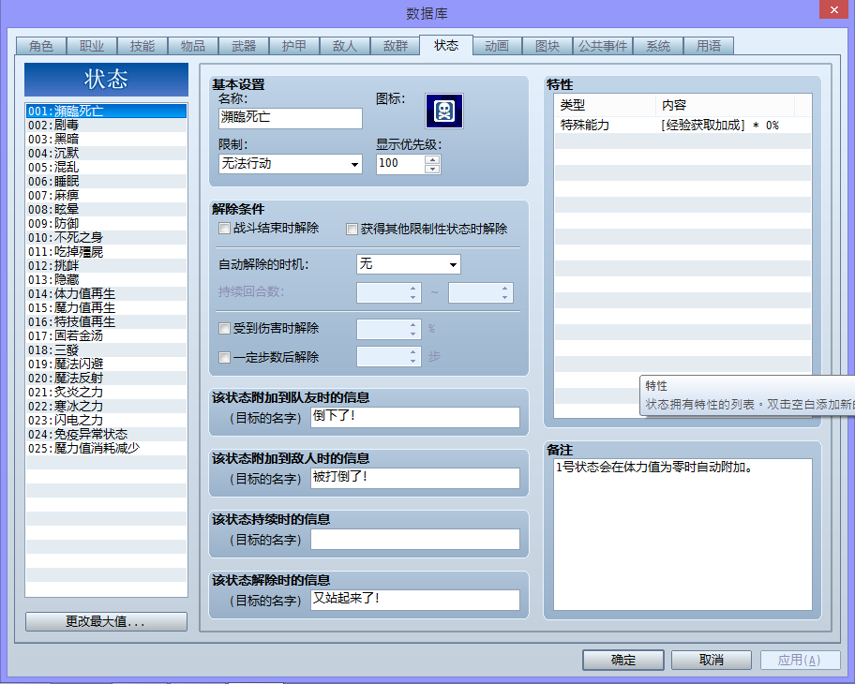The width and height of the screenshot is (855, 684).
Task: Select the 特殊能力 经验获取加成 trait row
Action: click(682, 126)
